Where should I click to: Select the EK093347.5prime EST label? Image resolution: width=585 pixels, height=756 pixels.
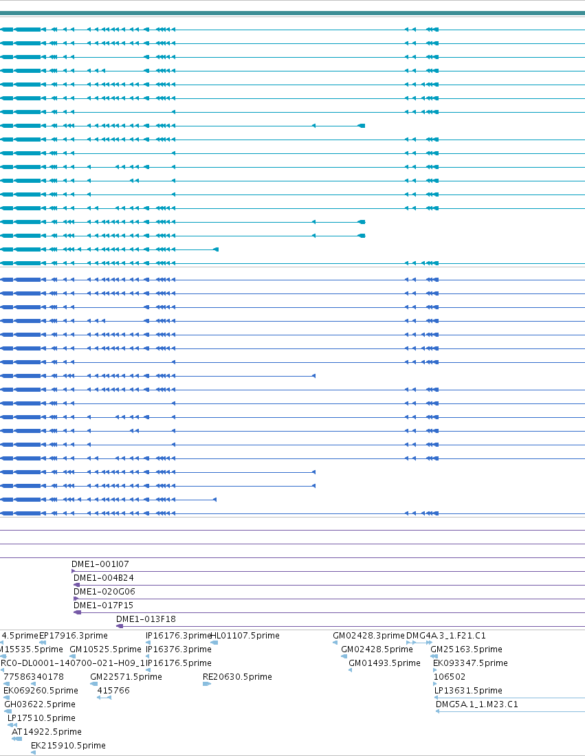point(470,663)
